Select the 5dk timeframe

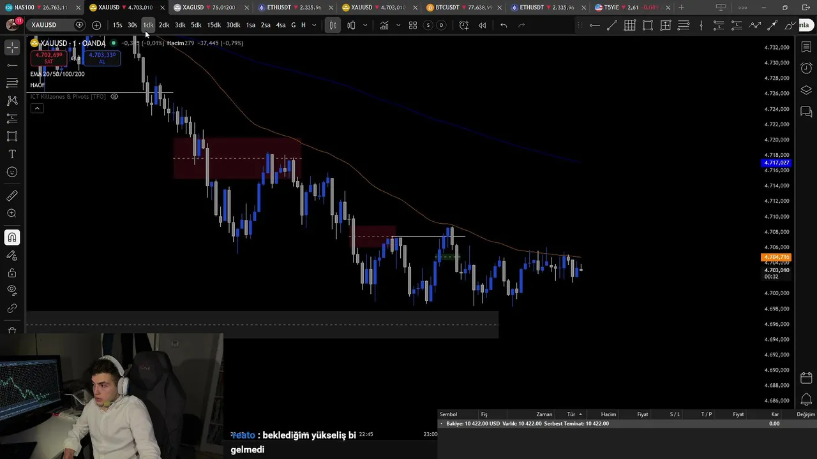pyautogui.click(x=196, y=25)
